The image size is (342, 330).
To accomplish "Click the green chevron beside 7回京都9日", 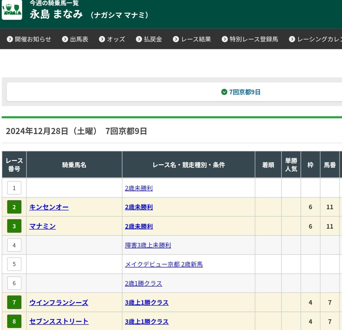I will (x=224, y=92).
